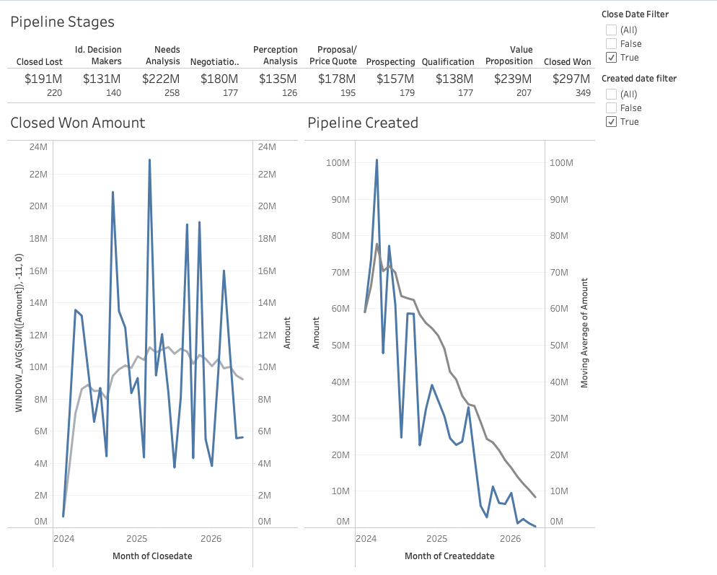Click the "Closed Lost" stage header
The height and width of the screenshot is (575, 717).
(x=40, y=62)
